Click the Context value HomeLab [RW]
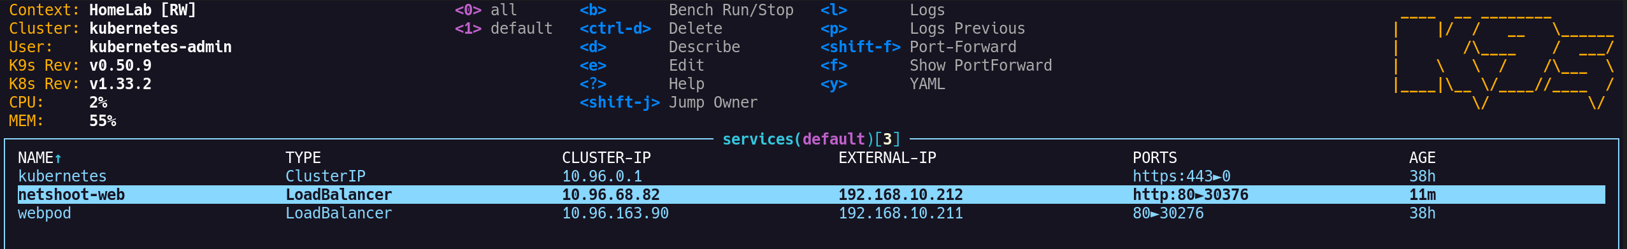The width and height of the screenshot is (1627, 249). (x=143, y=10)
